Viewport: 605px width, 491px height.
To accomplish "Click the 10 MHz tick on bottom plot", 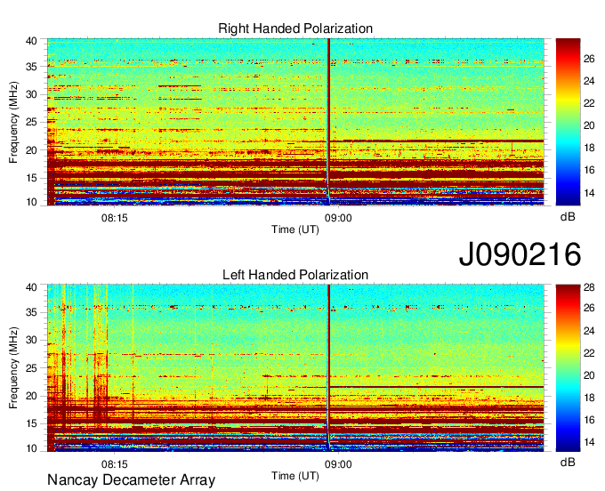I will [31, 448].
